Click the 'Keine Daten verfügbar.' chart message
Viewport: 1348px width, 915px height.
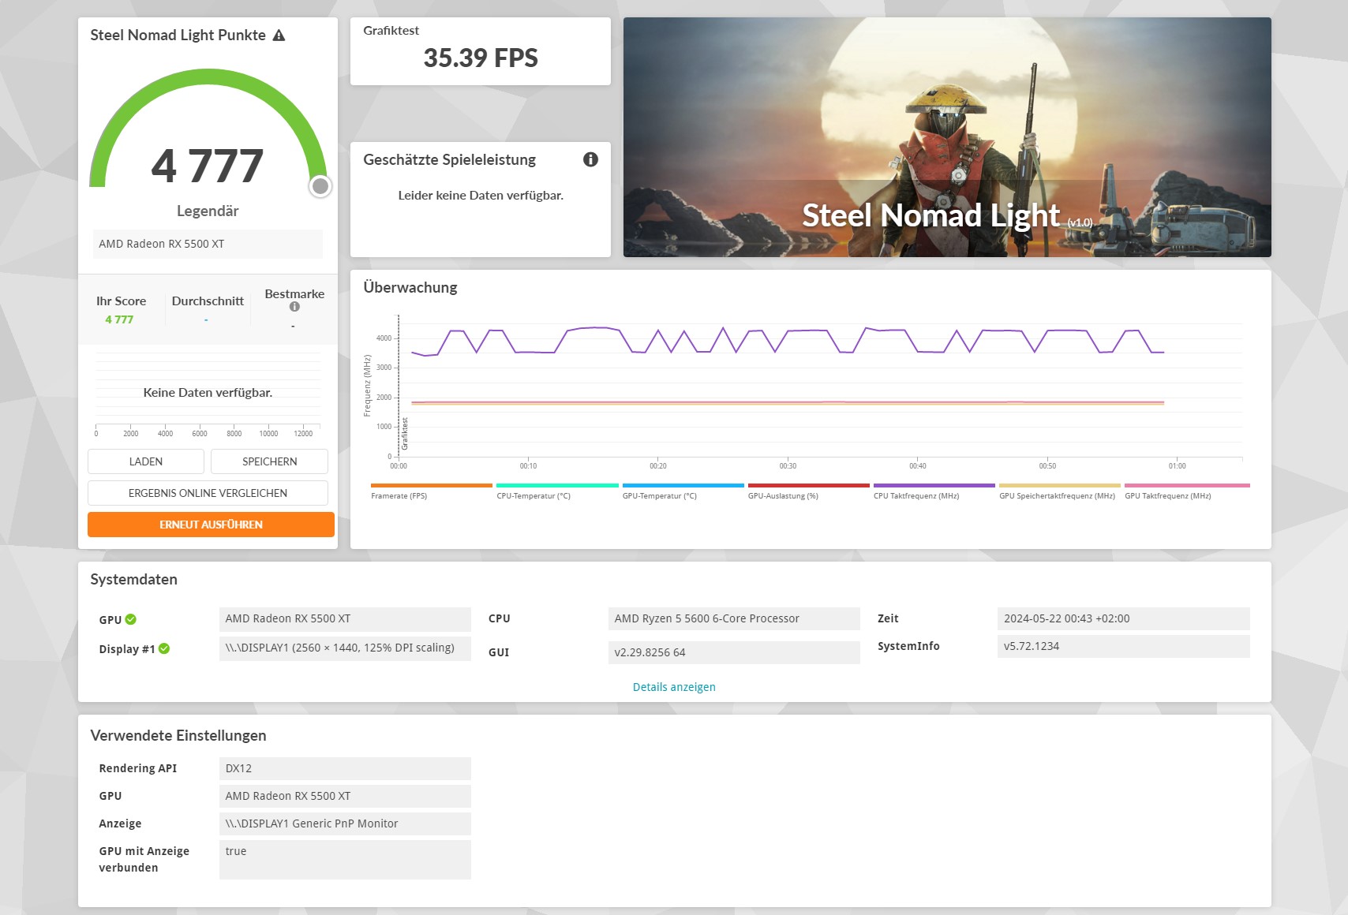[208, 392]
